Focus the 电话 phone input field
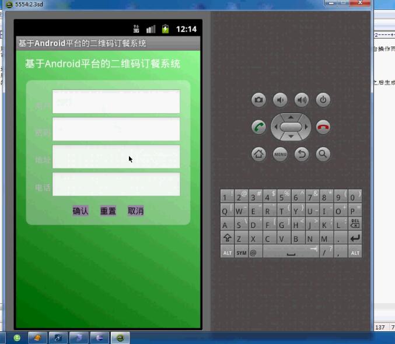This screenshot has height=344, width=395. (x=116, y=184)
